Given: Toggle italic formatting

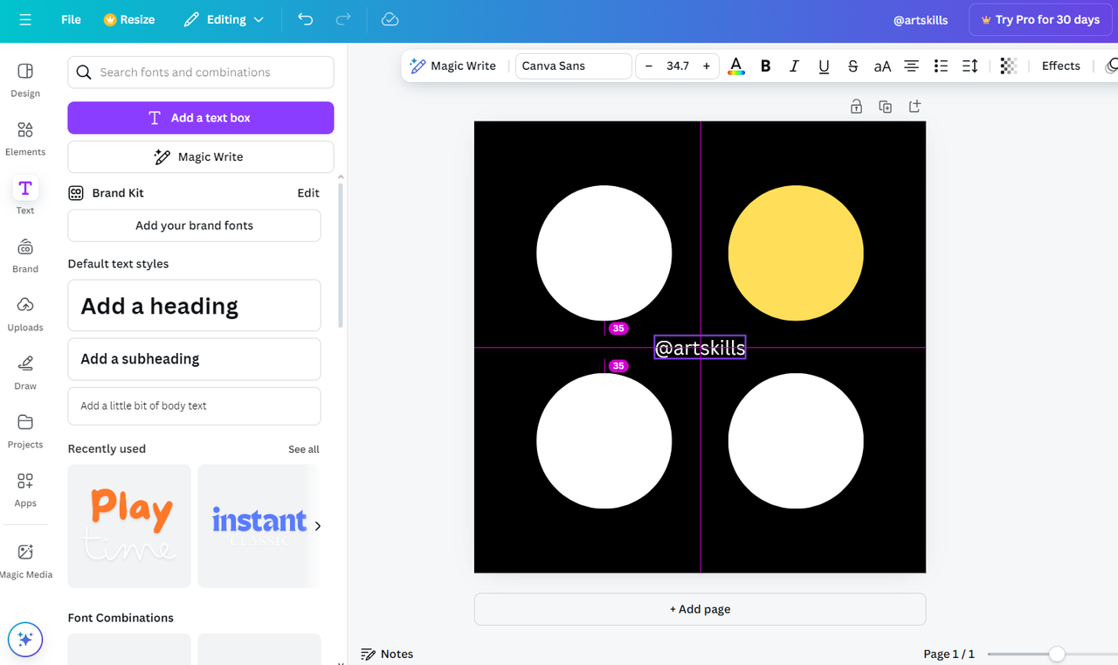Looking at the screenshot, I should pyautogui.click(x=794, y=66).
